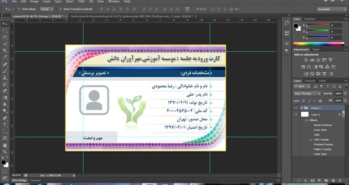Select the Hand tool

coord(5,145)
